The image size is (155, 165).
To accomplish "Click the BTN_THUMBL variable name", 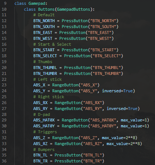I will point(45,68).
